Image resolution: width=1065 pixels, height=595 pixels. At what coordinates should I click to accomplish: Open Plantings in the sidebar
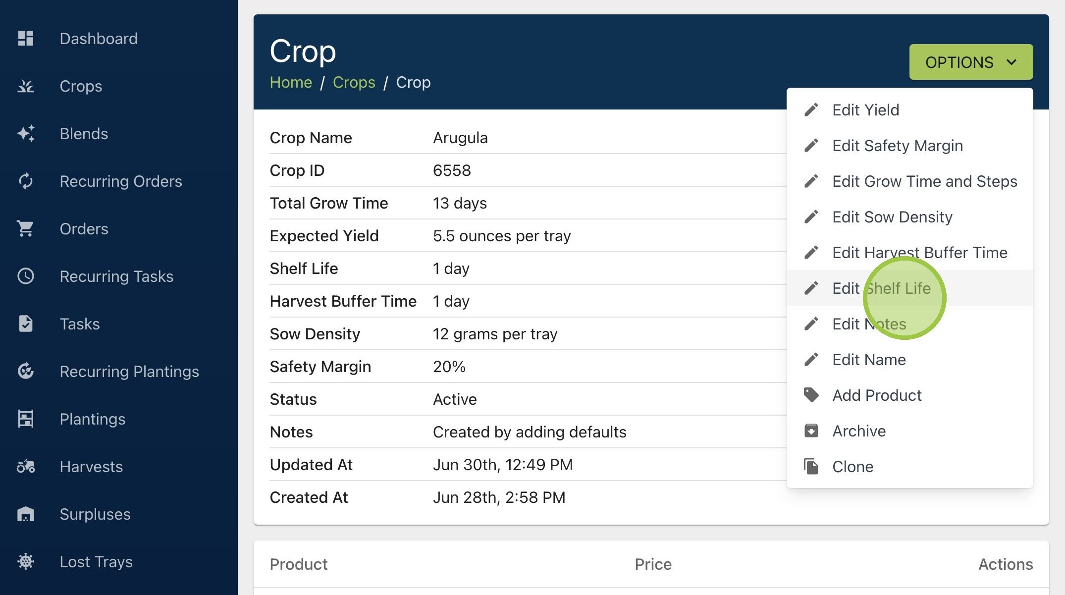[x=92, y=419]
